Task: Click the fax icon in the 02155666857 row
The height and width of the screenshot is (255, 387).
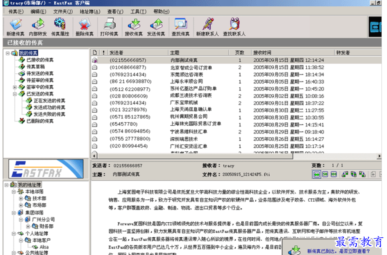Action: 95,60
